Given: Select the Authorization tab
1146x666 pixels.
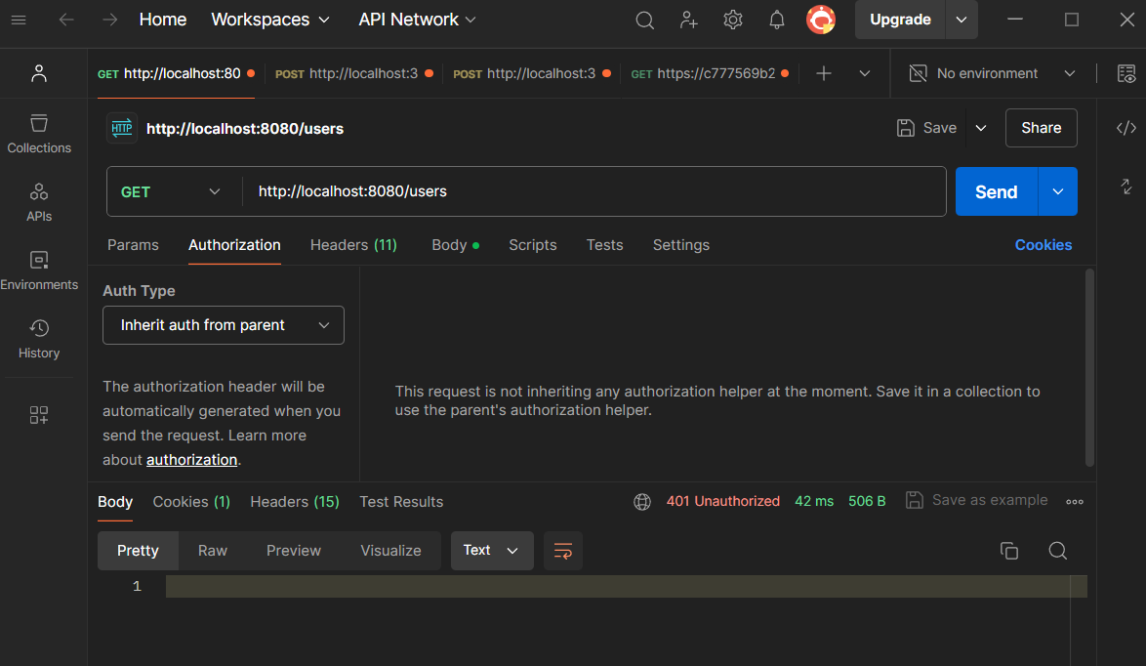Looking at the screenshot, I should (x=234, y=245).
